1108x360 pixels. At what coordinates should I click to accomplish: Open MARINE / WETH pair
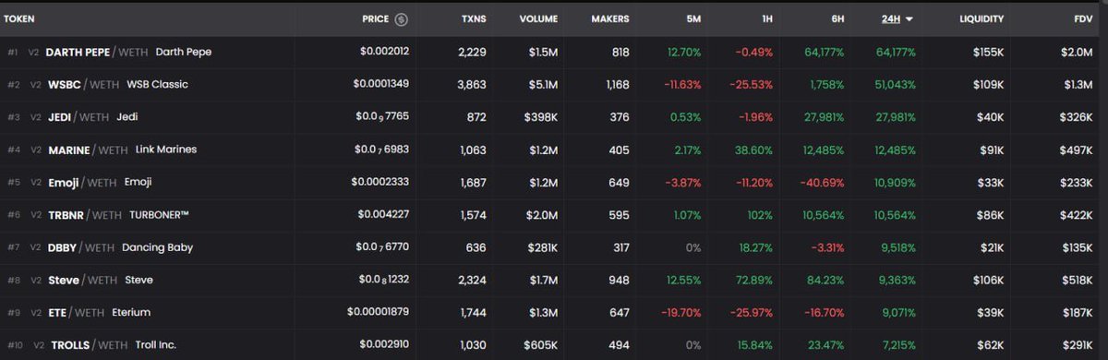[x=88, y=150]
